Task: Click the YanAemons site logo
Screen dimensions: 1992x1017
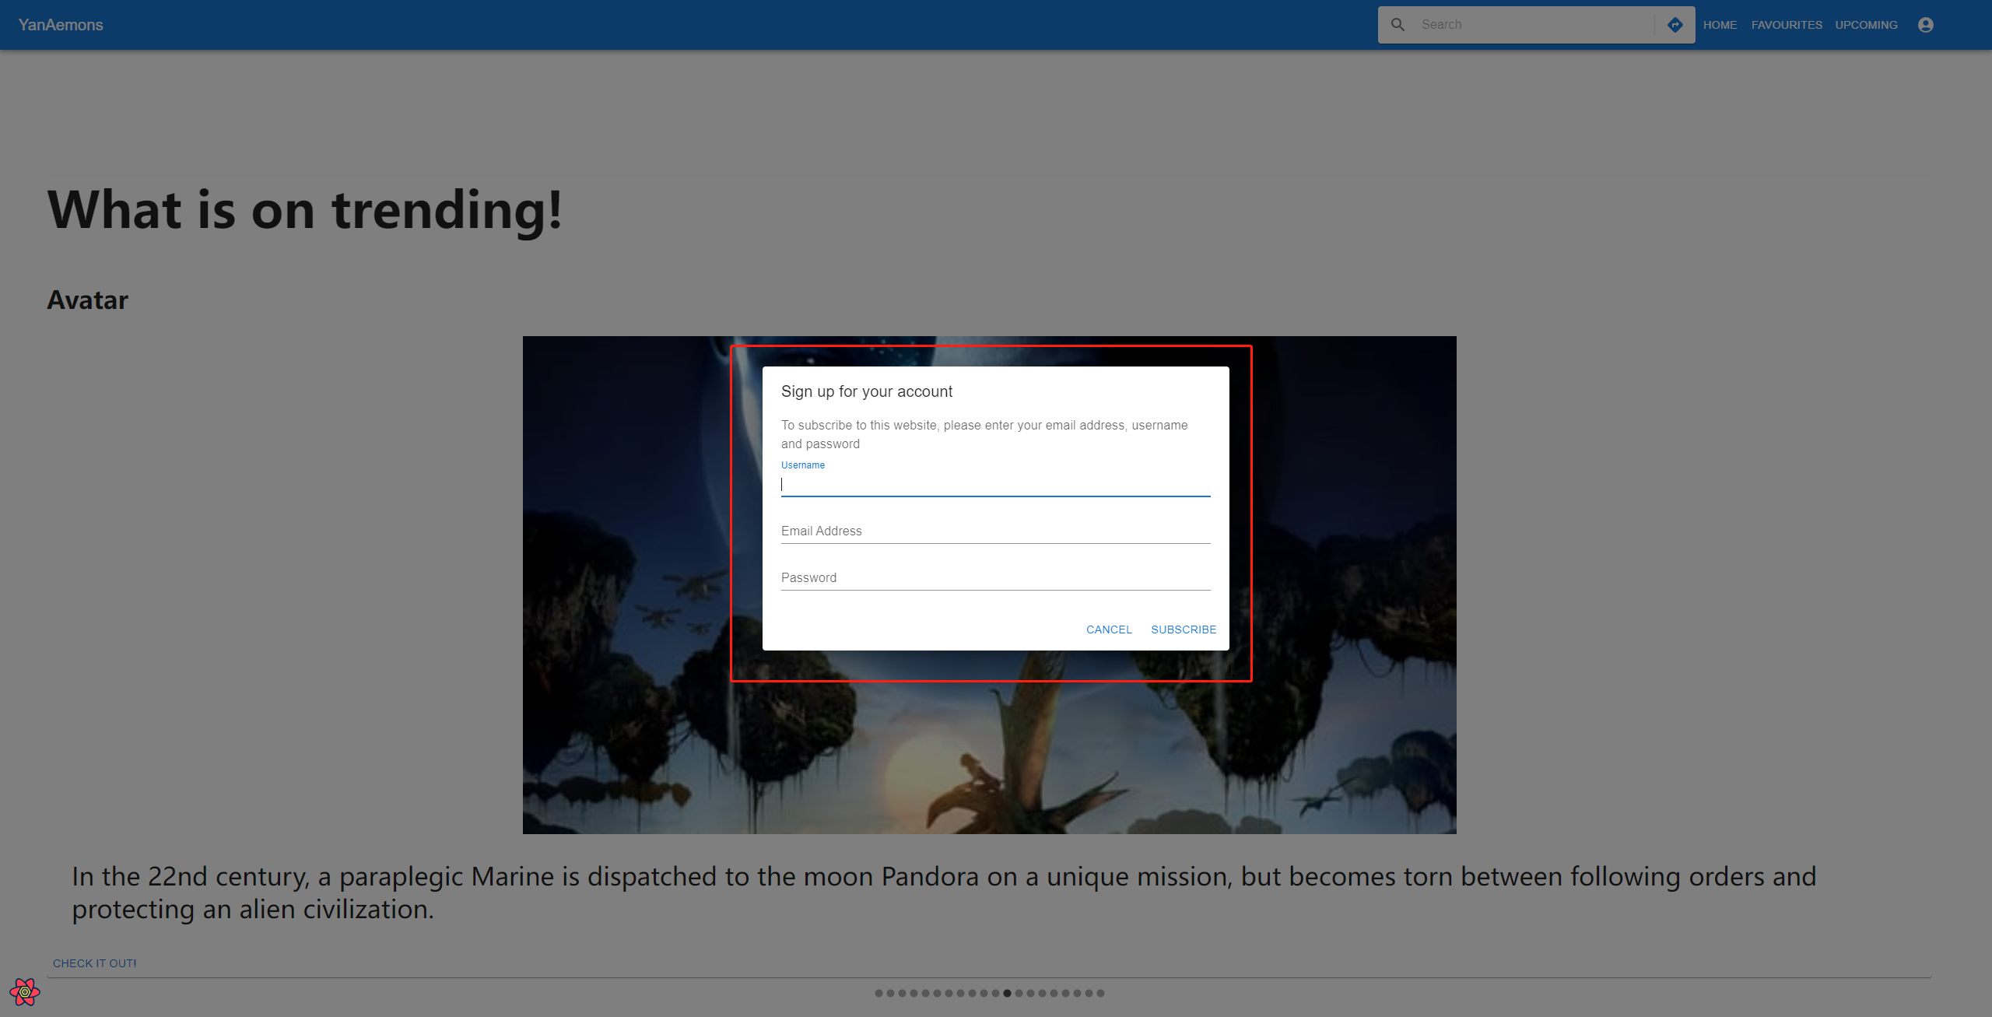Action: 61,25
